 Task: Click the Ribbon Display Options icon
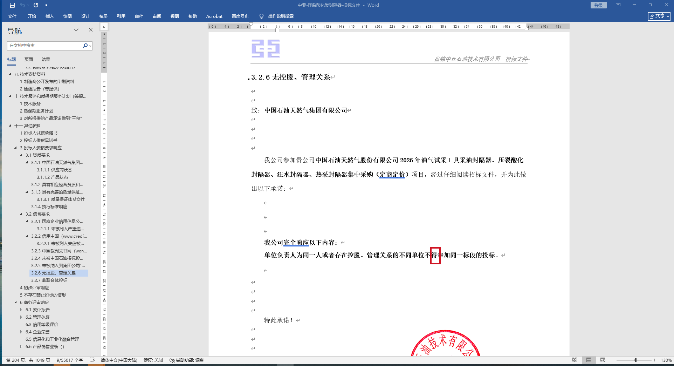[x=618, y=5]
